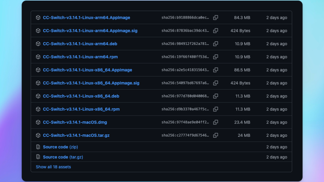This screenshot has height=182, width=324.
Task: Download Source code (zip)
Action: coord(60,147)
